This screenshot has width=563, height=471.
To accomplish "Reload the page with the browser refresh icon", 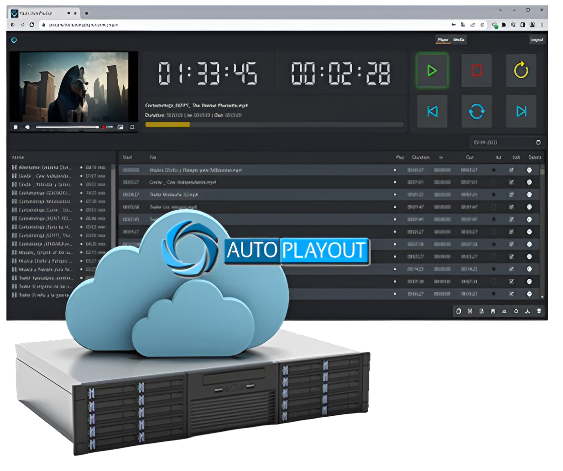I will (x=31, y=25).
